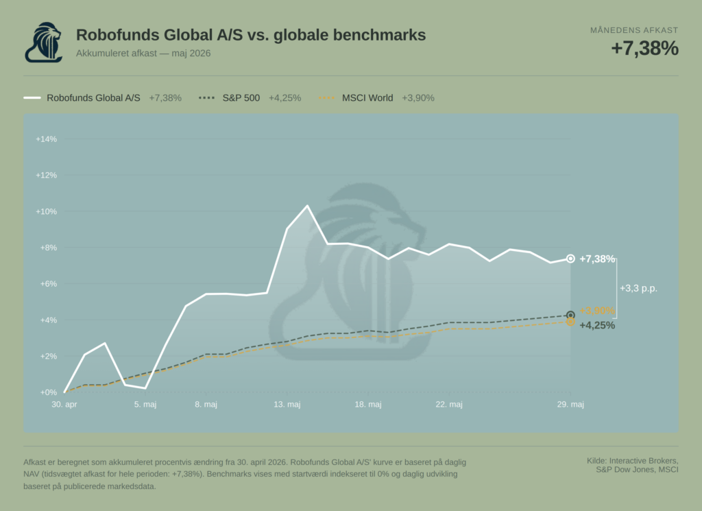
Task: Click the white end marker of Robofunds line
Action: click(570, 259)
